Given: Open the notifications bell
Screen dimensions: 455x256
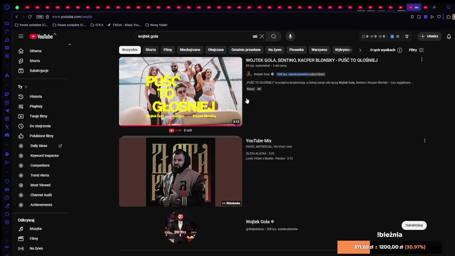Looking at the screenshot, I should pyautogui.click(x=449, y=36).
